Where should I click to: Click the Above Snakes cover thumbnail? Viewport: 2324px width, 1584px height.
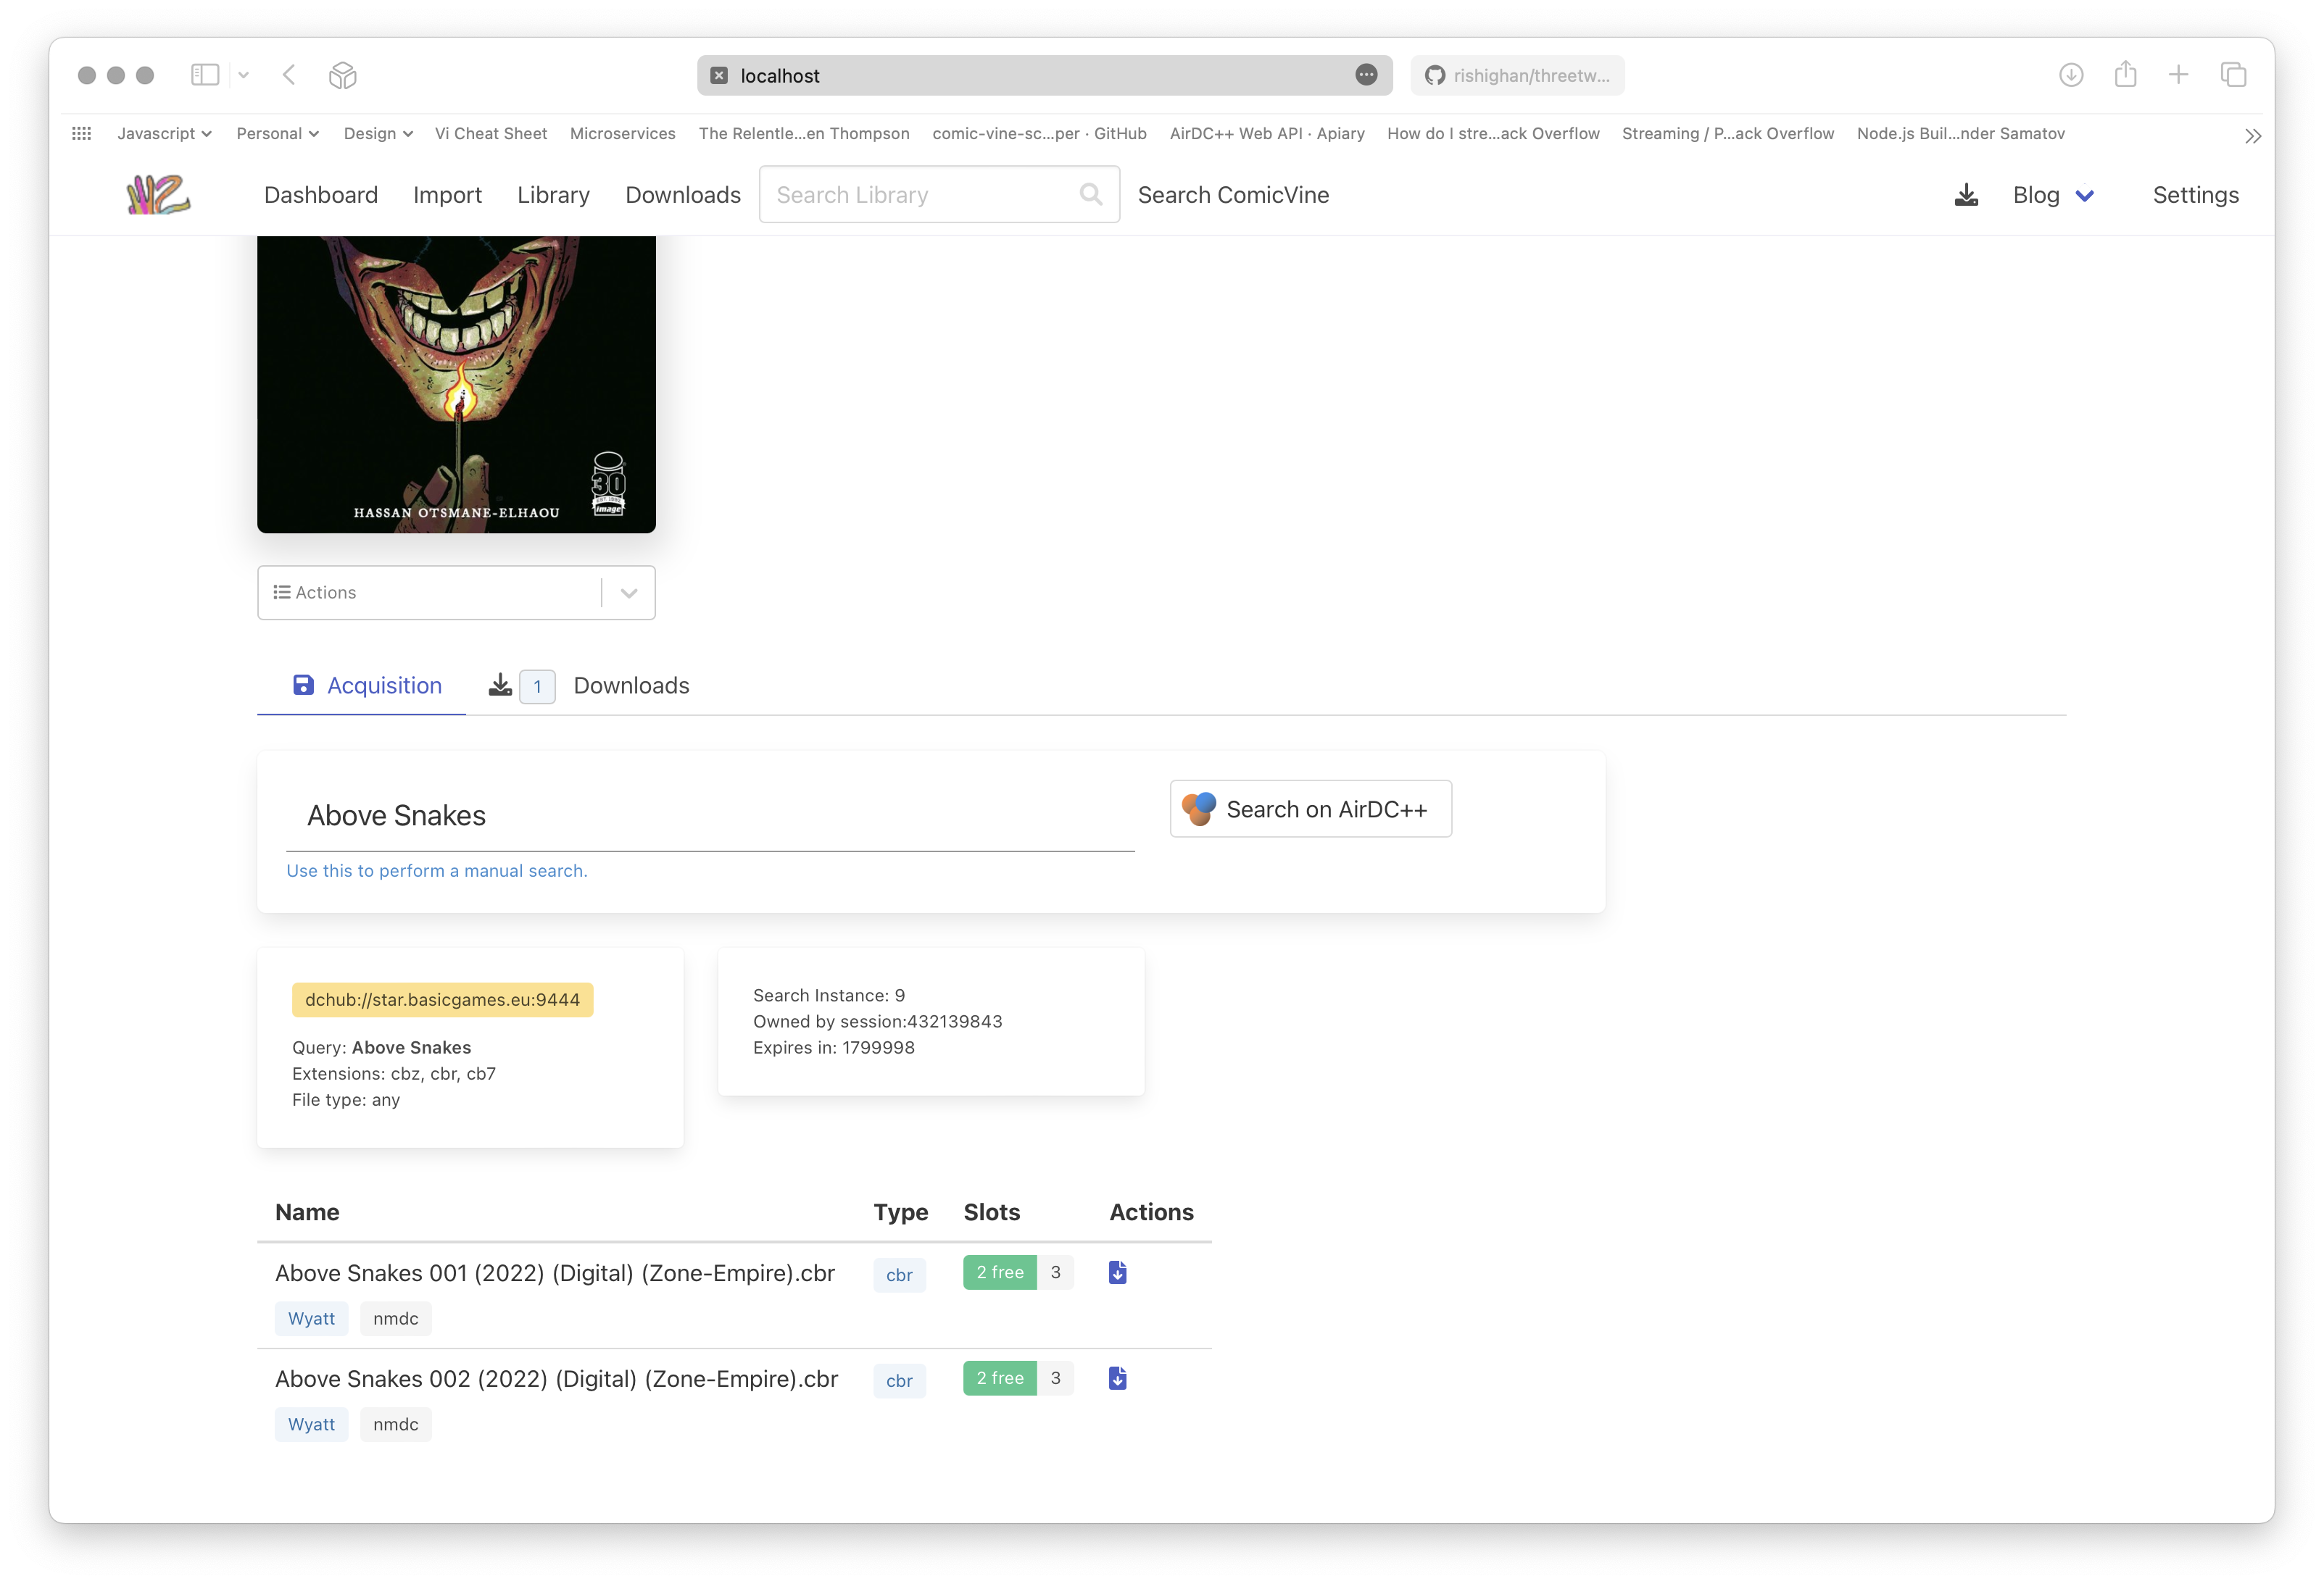click(x=456, y=384)
